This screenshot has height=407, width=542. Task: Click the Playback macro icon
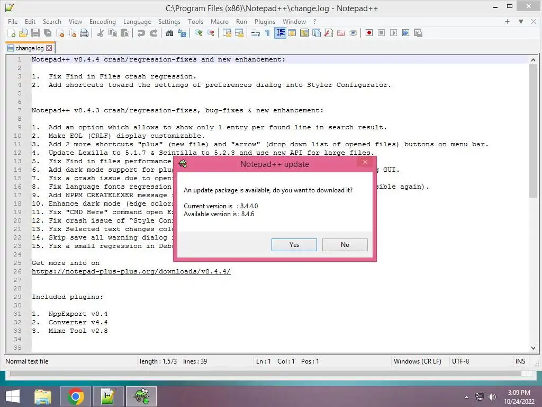coord(393,33)
